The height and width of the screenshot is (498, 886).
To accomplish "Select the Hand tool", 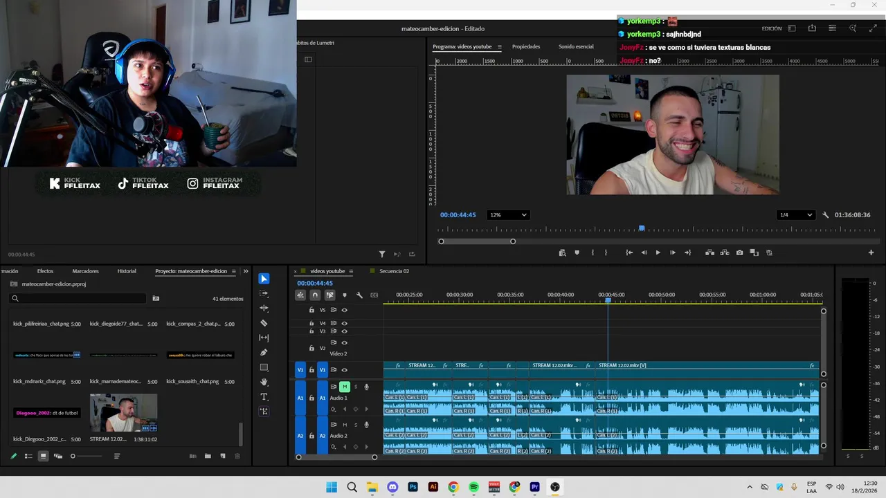I will click(264, 382).
